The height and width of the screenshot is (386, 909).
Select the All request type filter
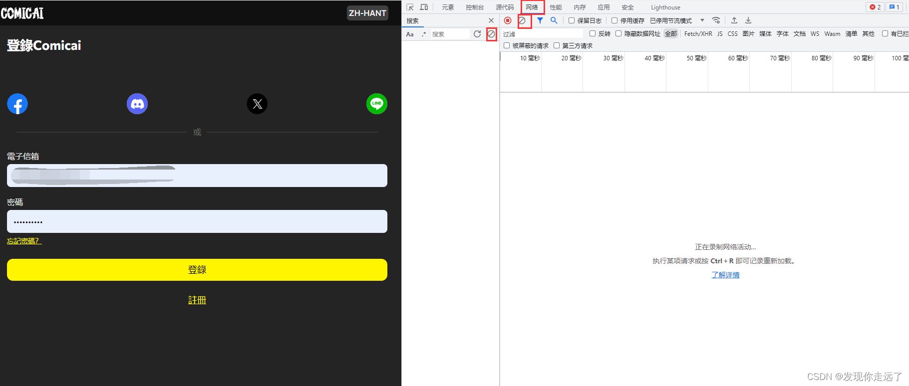click(671, 34)
